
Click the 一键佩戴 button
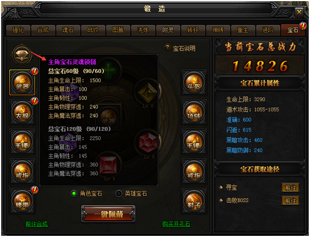point(108,214)
